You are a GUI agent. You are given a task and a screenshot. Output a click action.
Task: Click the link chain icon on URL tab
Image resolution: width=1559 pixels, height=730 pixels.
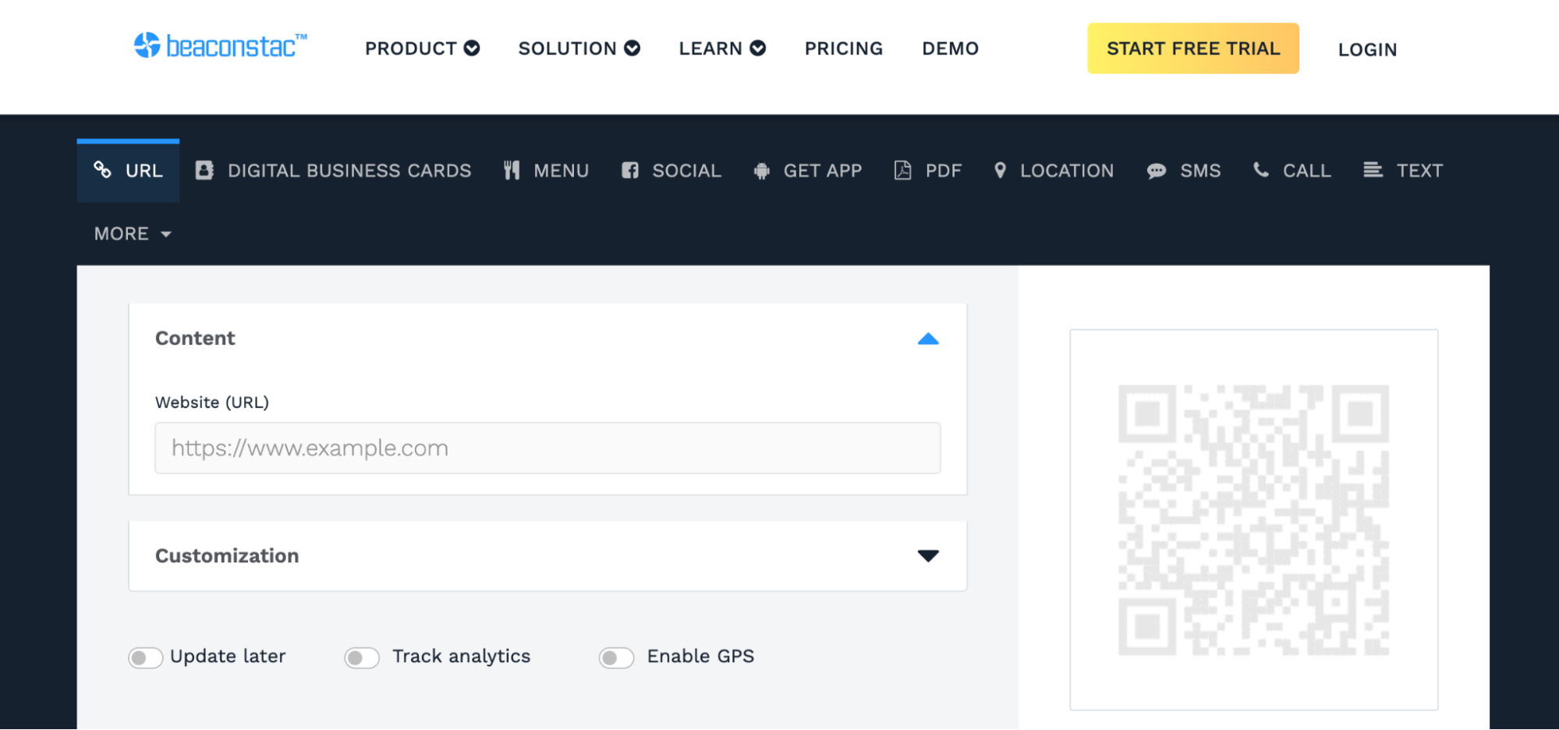coord(102,169)
